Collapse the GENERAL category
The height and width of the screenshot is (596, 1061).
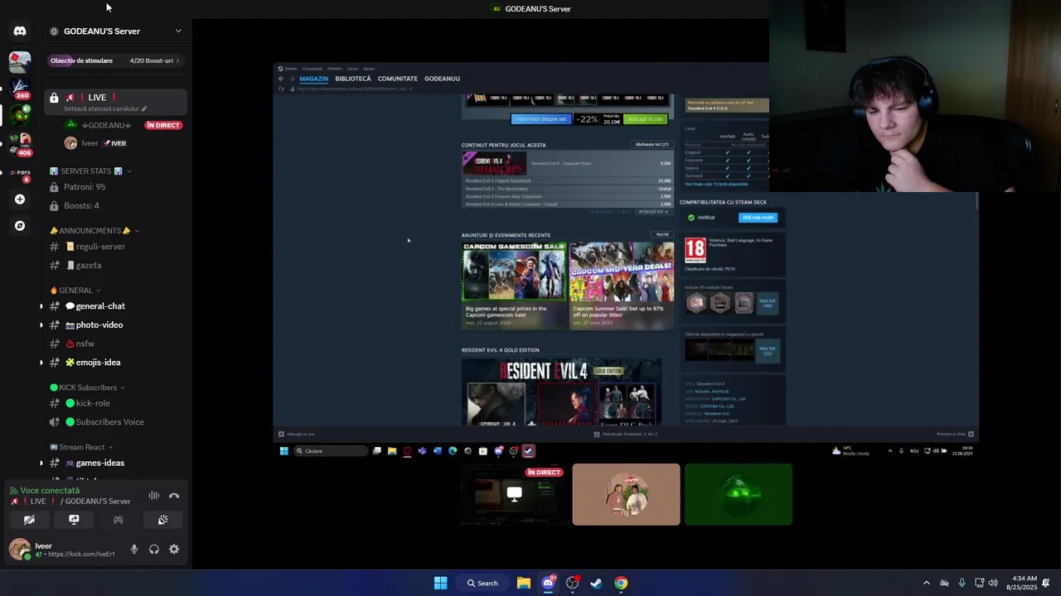(75, 291)
